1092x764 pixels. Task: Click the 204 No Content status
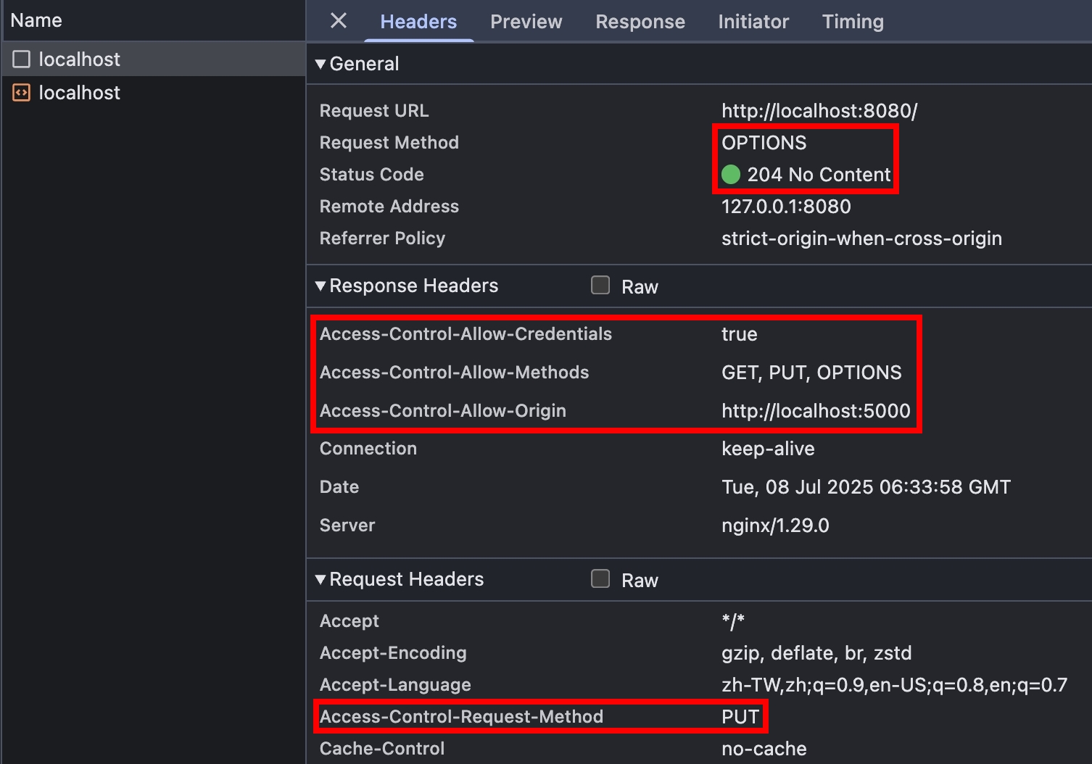pyautogui.click(x=819, y=175)
